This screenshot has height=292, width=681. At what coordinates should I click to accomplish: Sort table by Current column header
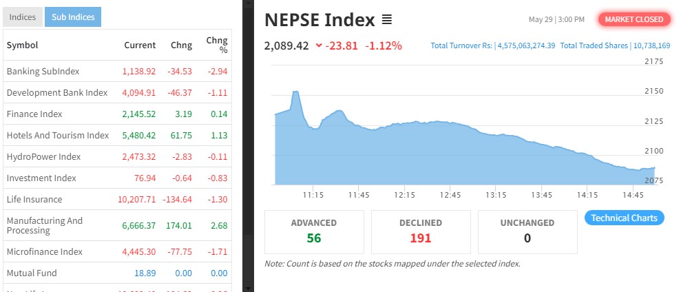140,45
